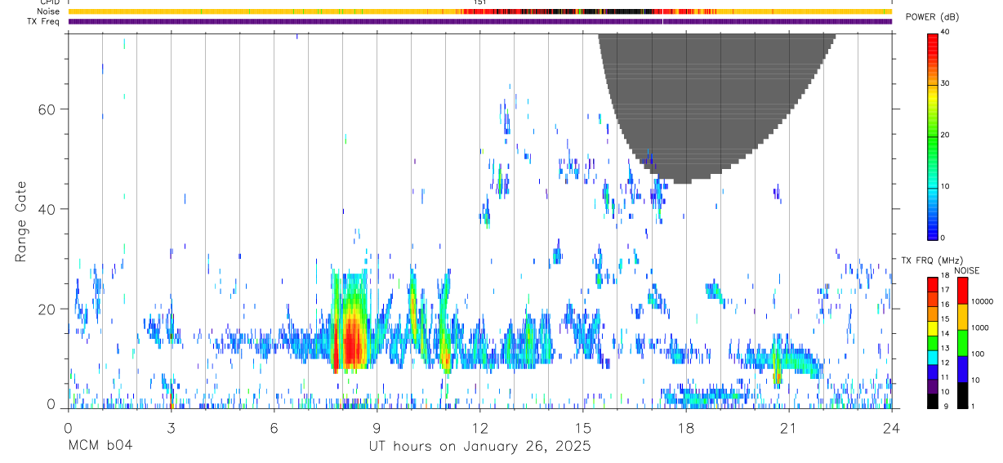Click the '0' tick on POWER scale
This screenshot has height=463, width=1003.
pyautogui.click(x=944, y=238)
